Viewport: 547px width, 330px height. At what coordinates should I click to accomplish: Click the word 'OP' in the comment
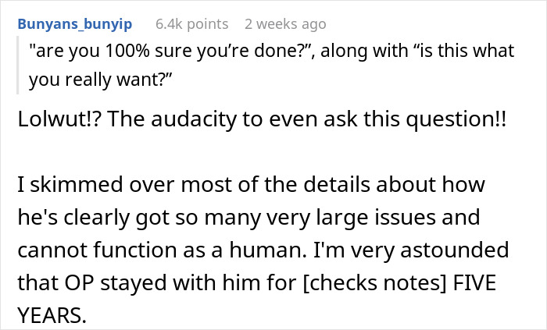tap(80, 282)
